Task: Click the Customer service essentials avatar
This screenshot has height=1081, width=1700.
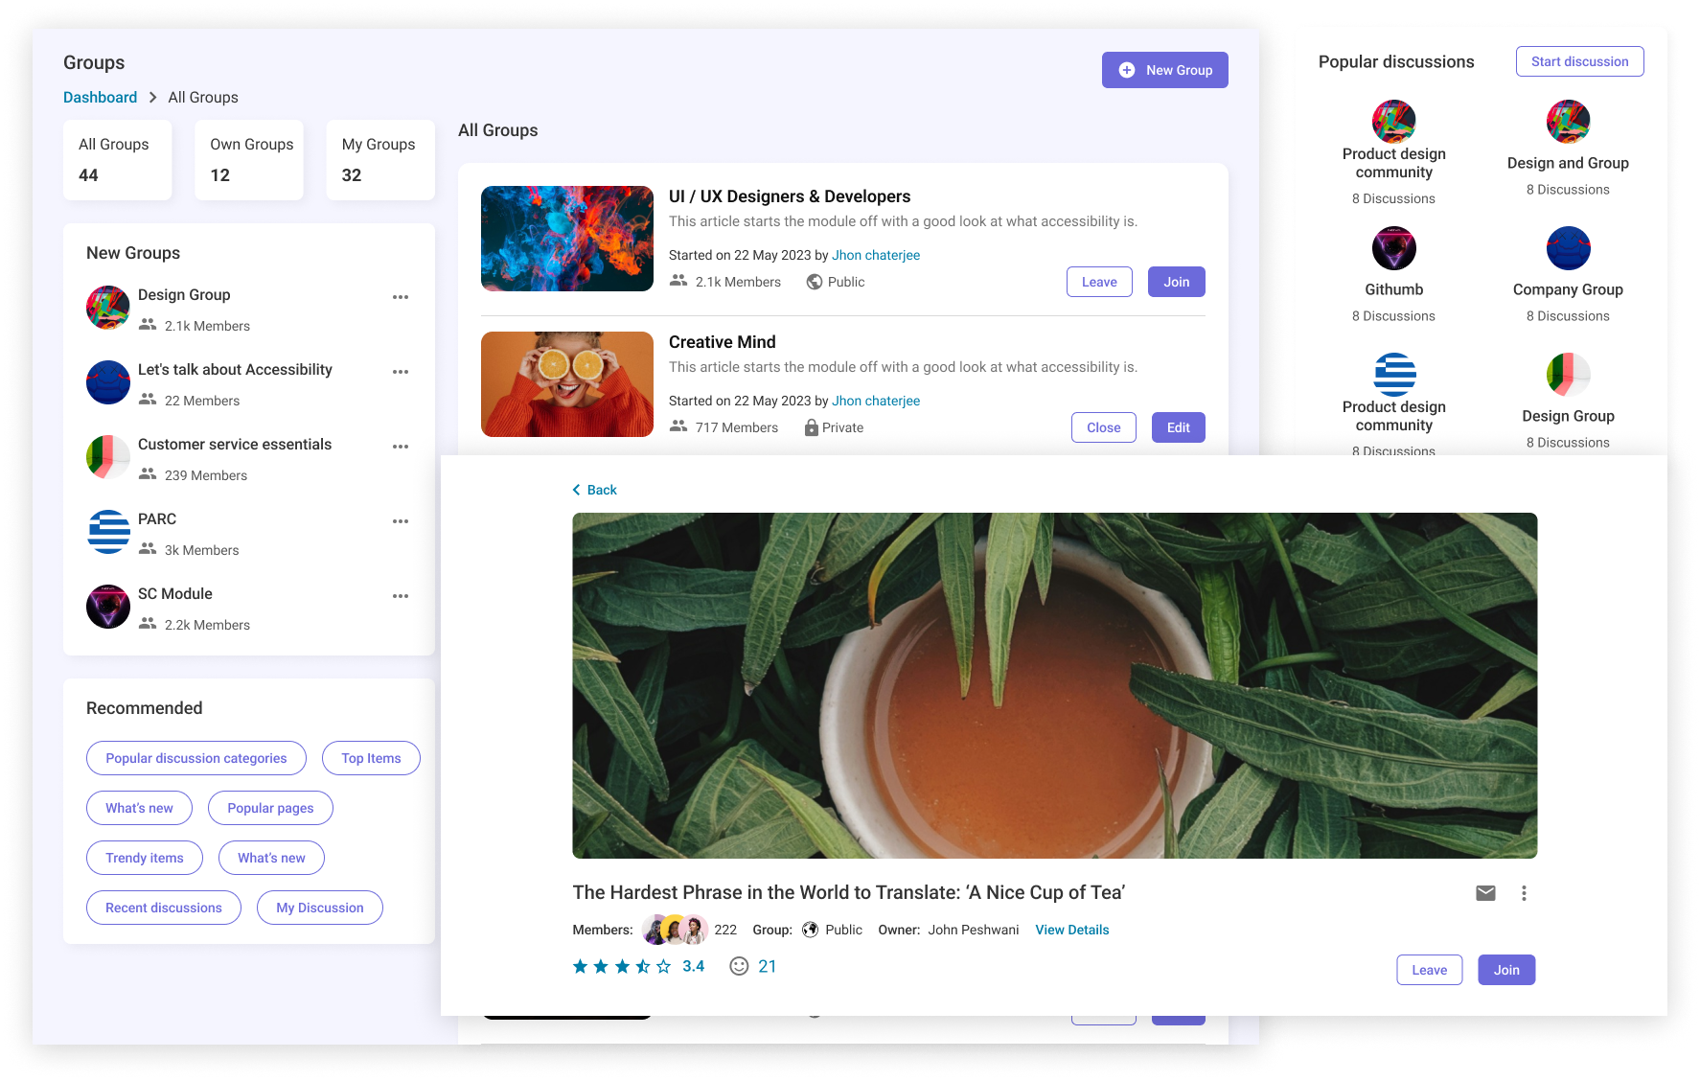Action: click(108, 457)
